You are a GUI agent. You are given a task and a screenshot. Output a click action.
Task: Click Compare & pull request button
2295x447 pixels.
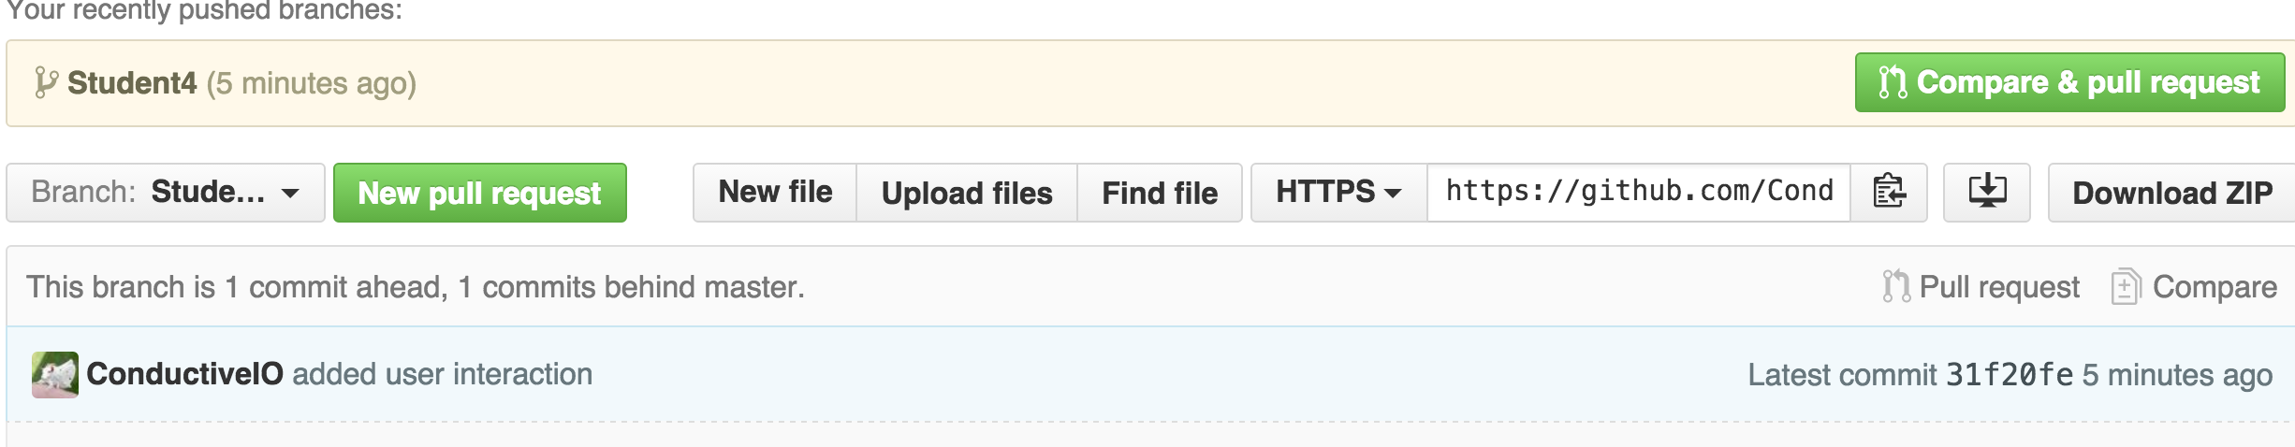pos(2069,83)
